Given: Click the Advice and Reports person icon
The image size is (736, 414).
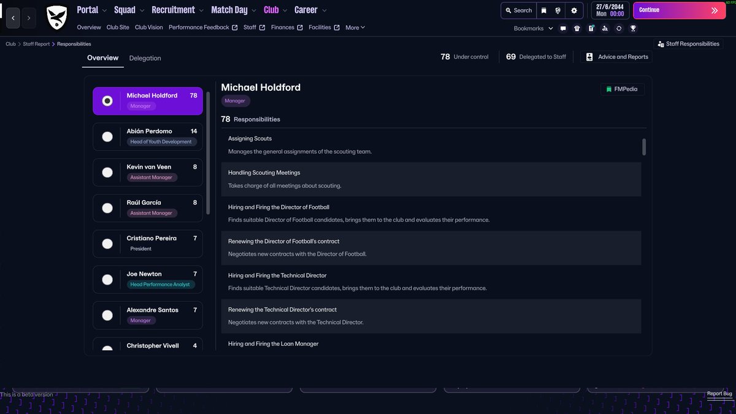Looking at the screenshot, I should click(589, 56).
